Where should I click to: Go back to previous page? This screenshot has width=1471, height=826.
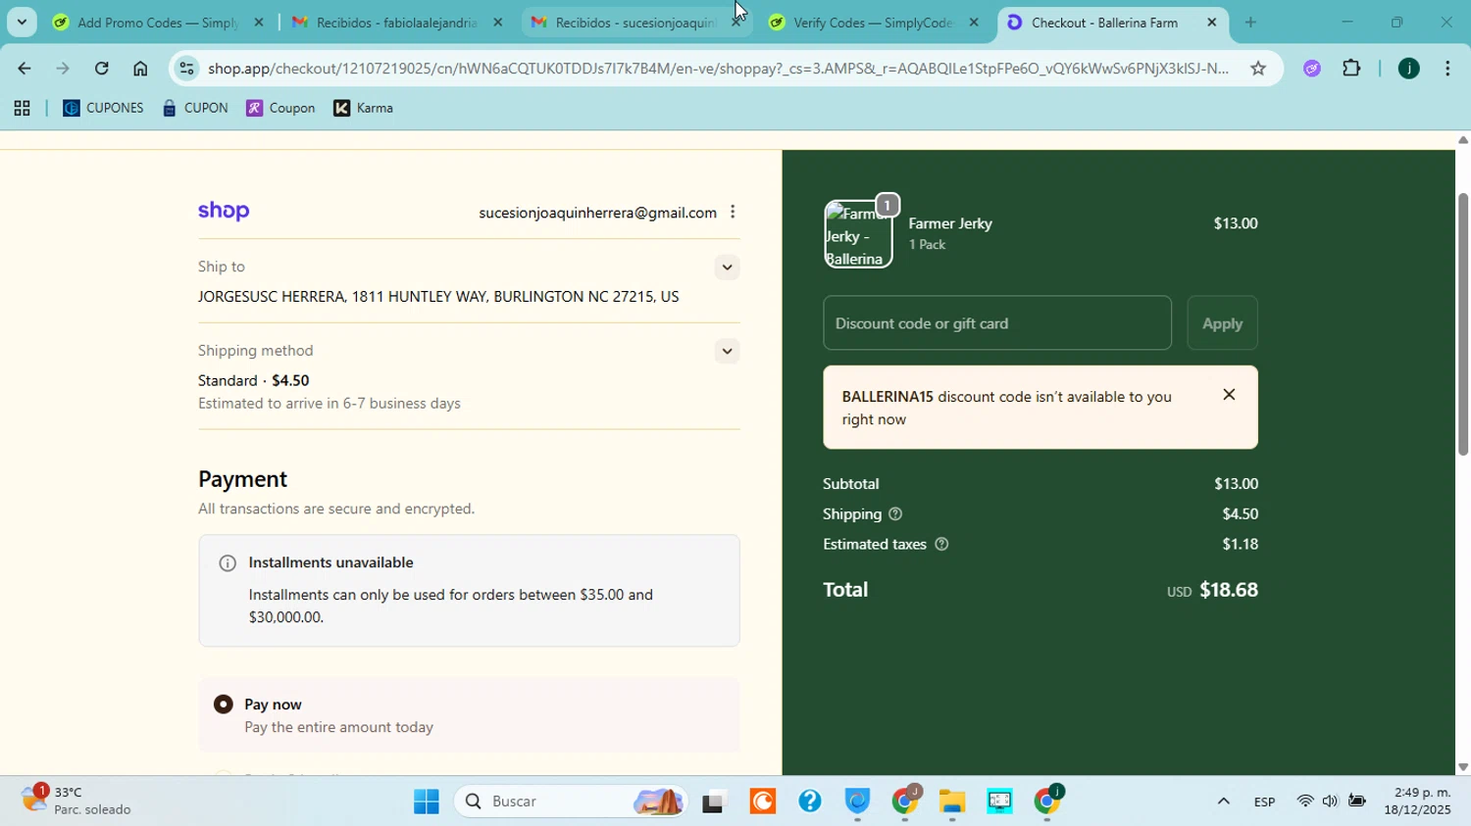pos(24,69)
